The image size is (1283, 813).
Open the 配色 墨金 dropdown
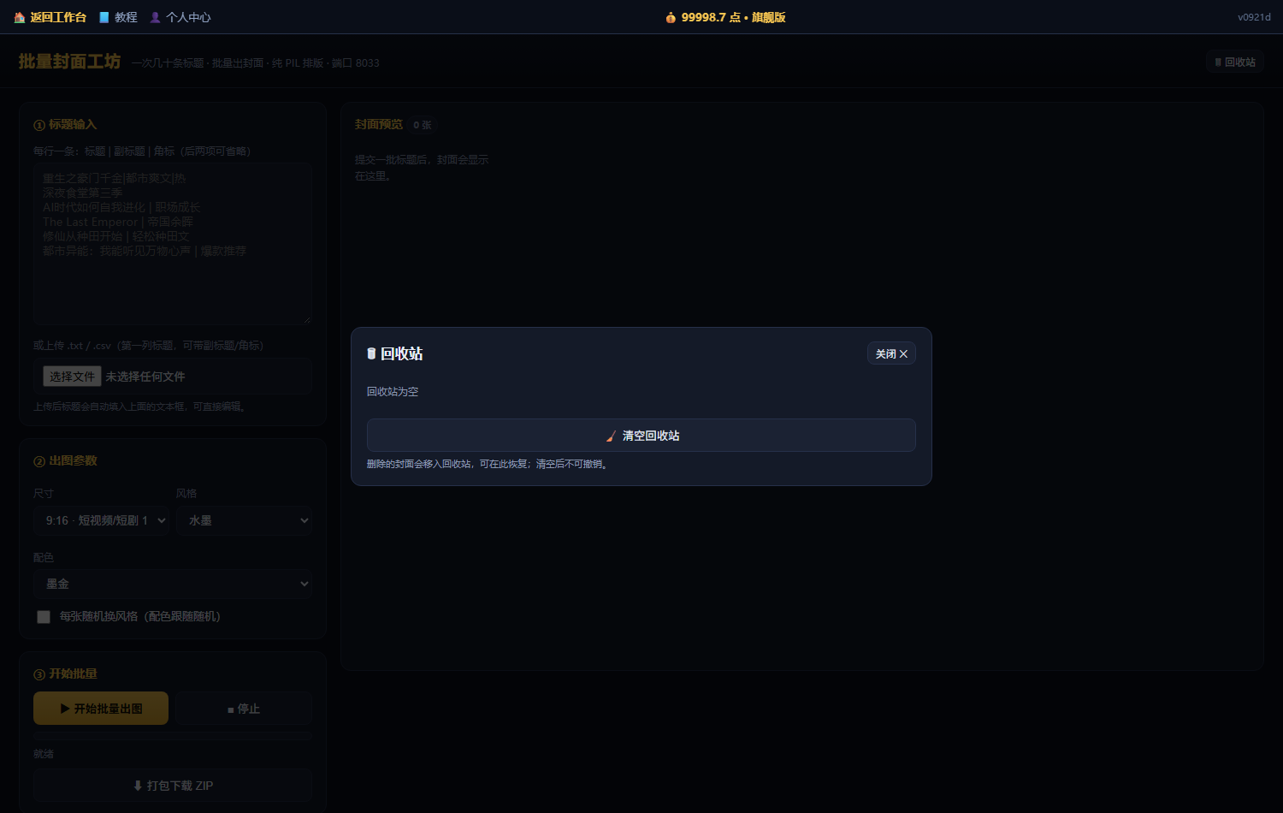pyautogui.click(x=173, y=584)
